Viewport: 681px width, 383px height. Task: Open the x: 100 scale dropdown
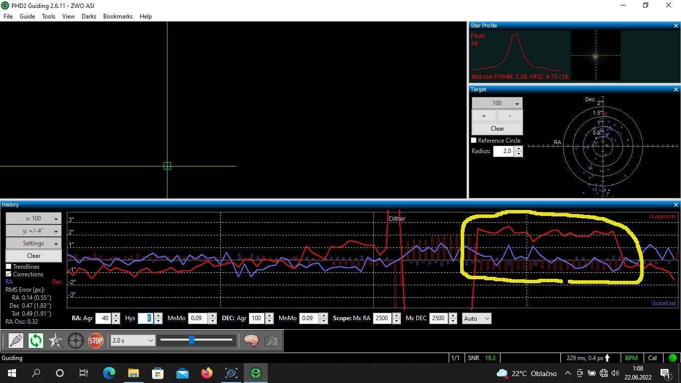pos(33,218)
